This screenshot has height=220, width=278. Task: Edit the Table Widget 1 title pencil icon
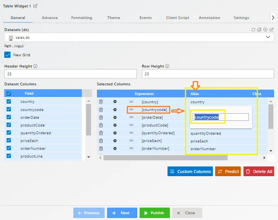(35, 6)
